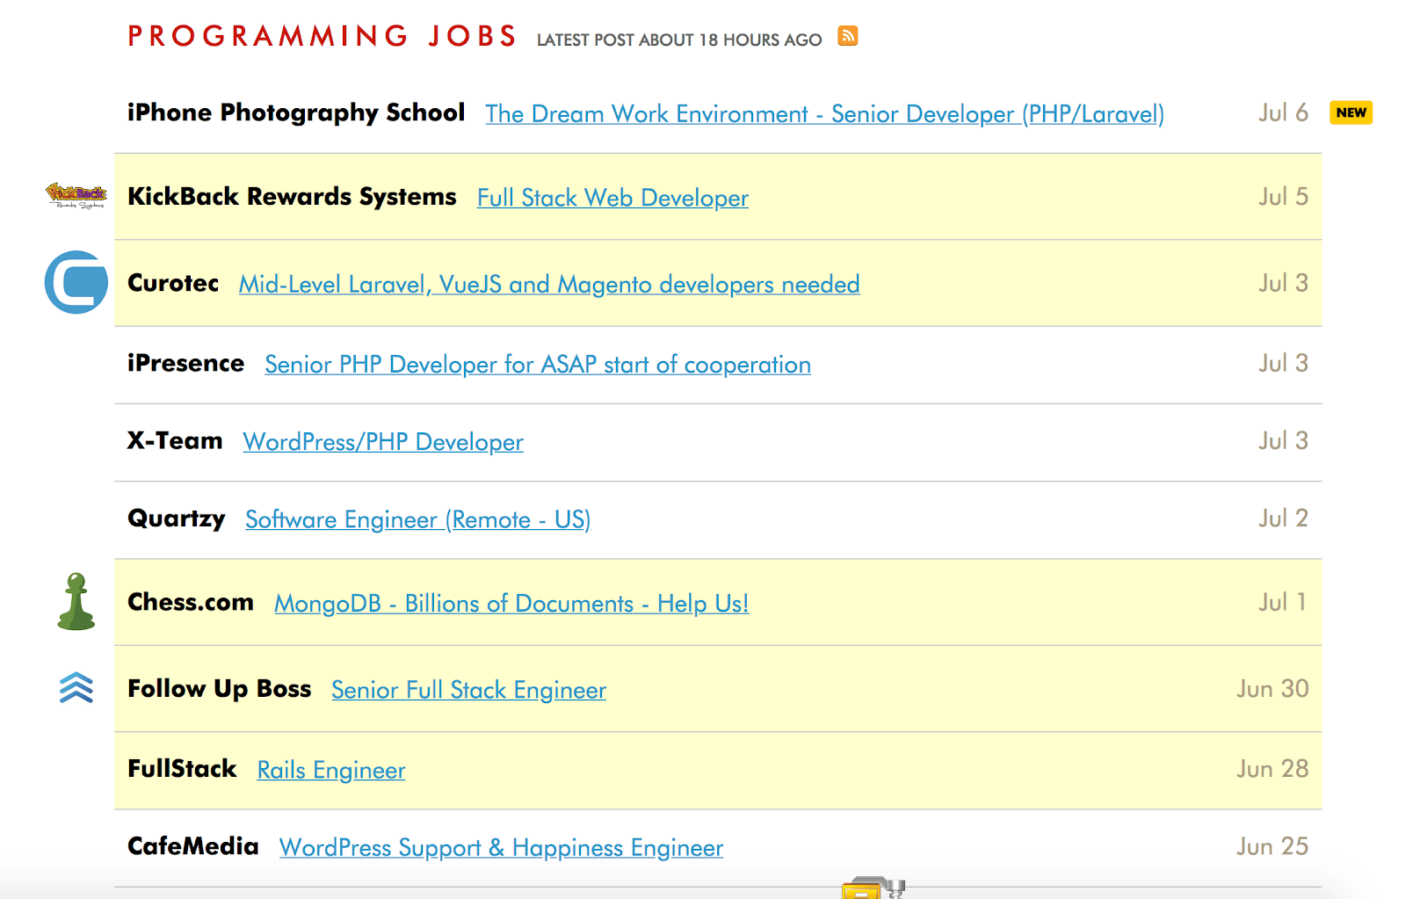Open Mid-Level Laravel, VueJS and Magento job
The height and width of the screenshot is (899, 1406).
coord(549,285)
